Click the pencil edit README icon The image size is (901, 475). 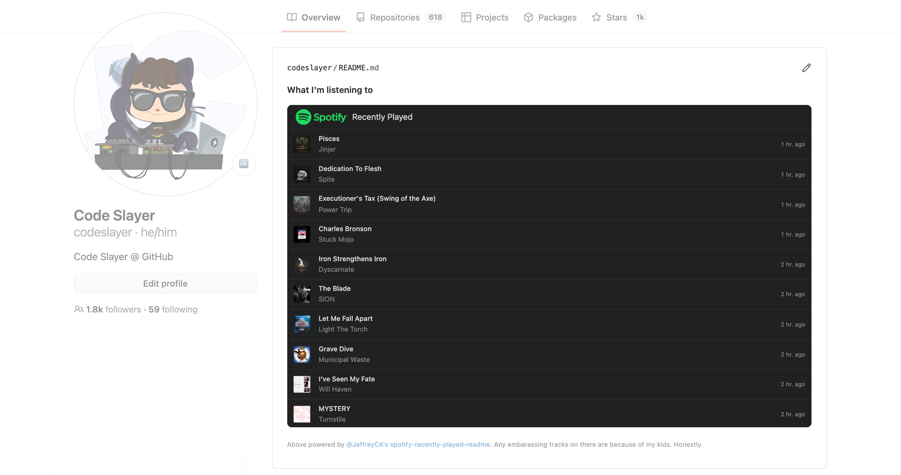pos(806,68)
